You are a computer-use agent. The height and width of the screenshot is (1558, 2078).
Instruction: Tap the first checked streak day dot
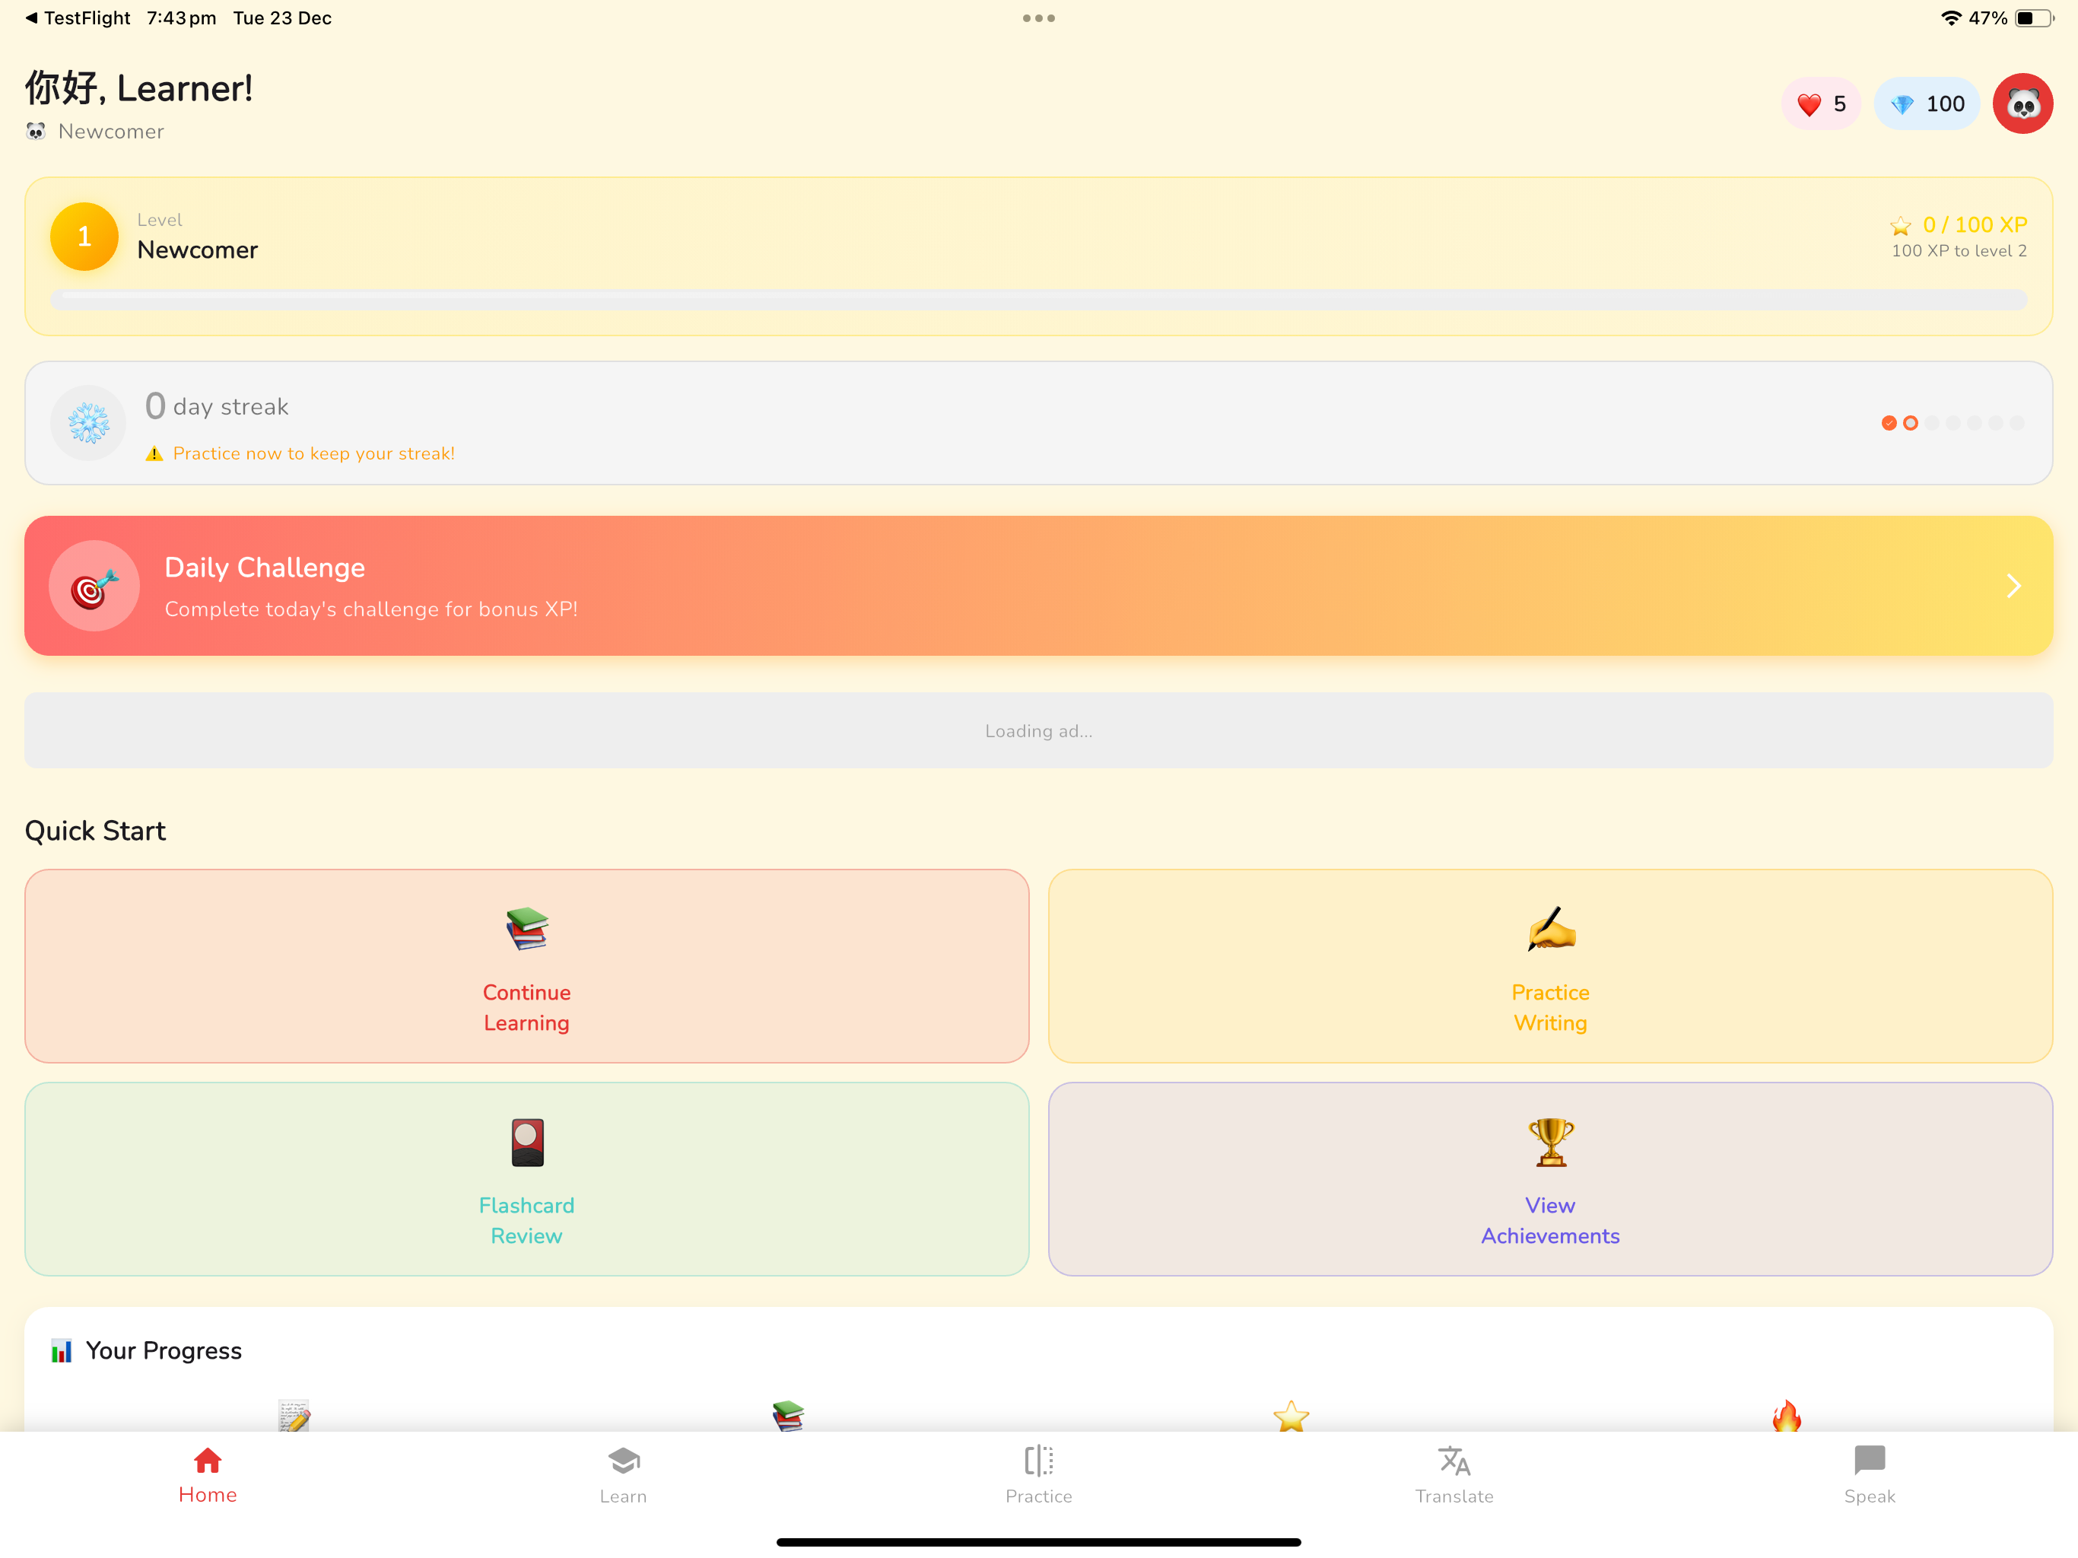(x=1889, y=423)
